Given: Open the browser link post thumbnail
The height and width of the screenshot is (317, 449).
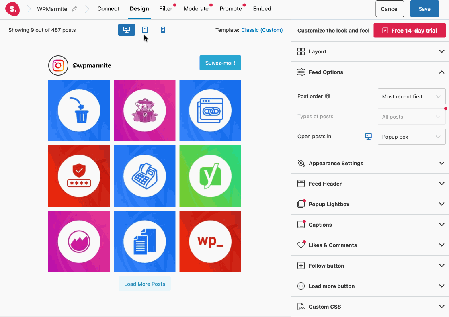Looking at the screenshot, I should point(210,110).
